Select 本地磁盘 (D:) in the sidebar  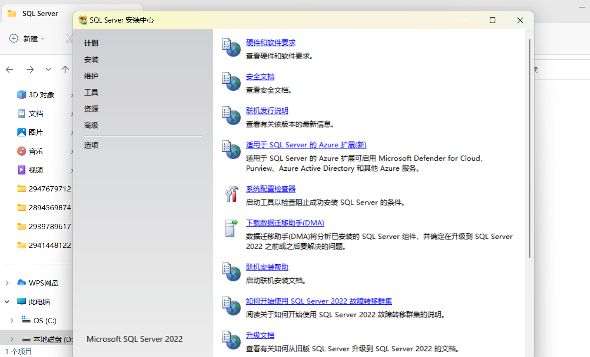tap(47, 337)
